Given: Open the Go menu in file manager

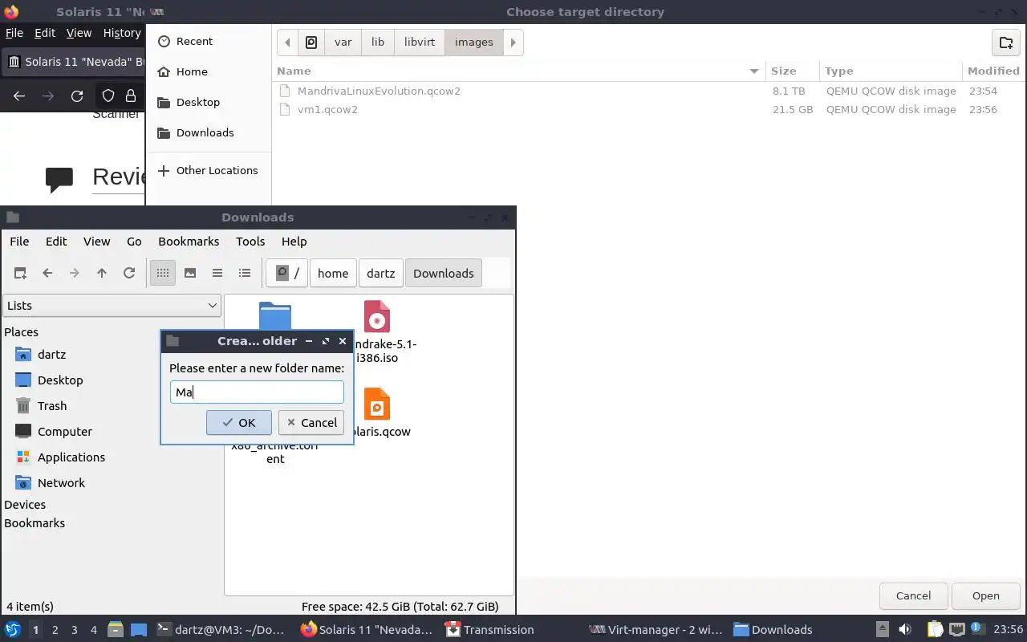Looking at the screenshot, I should pos(134,241).
